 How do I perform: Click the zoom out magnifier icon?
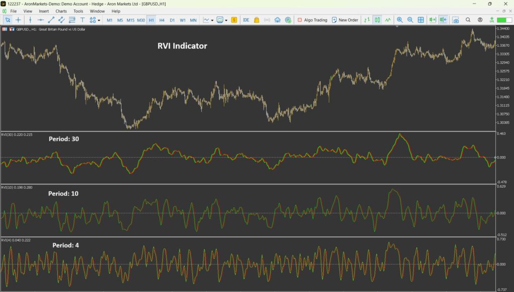410,20
